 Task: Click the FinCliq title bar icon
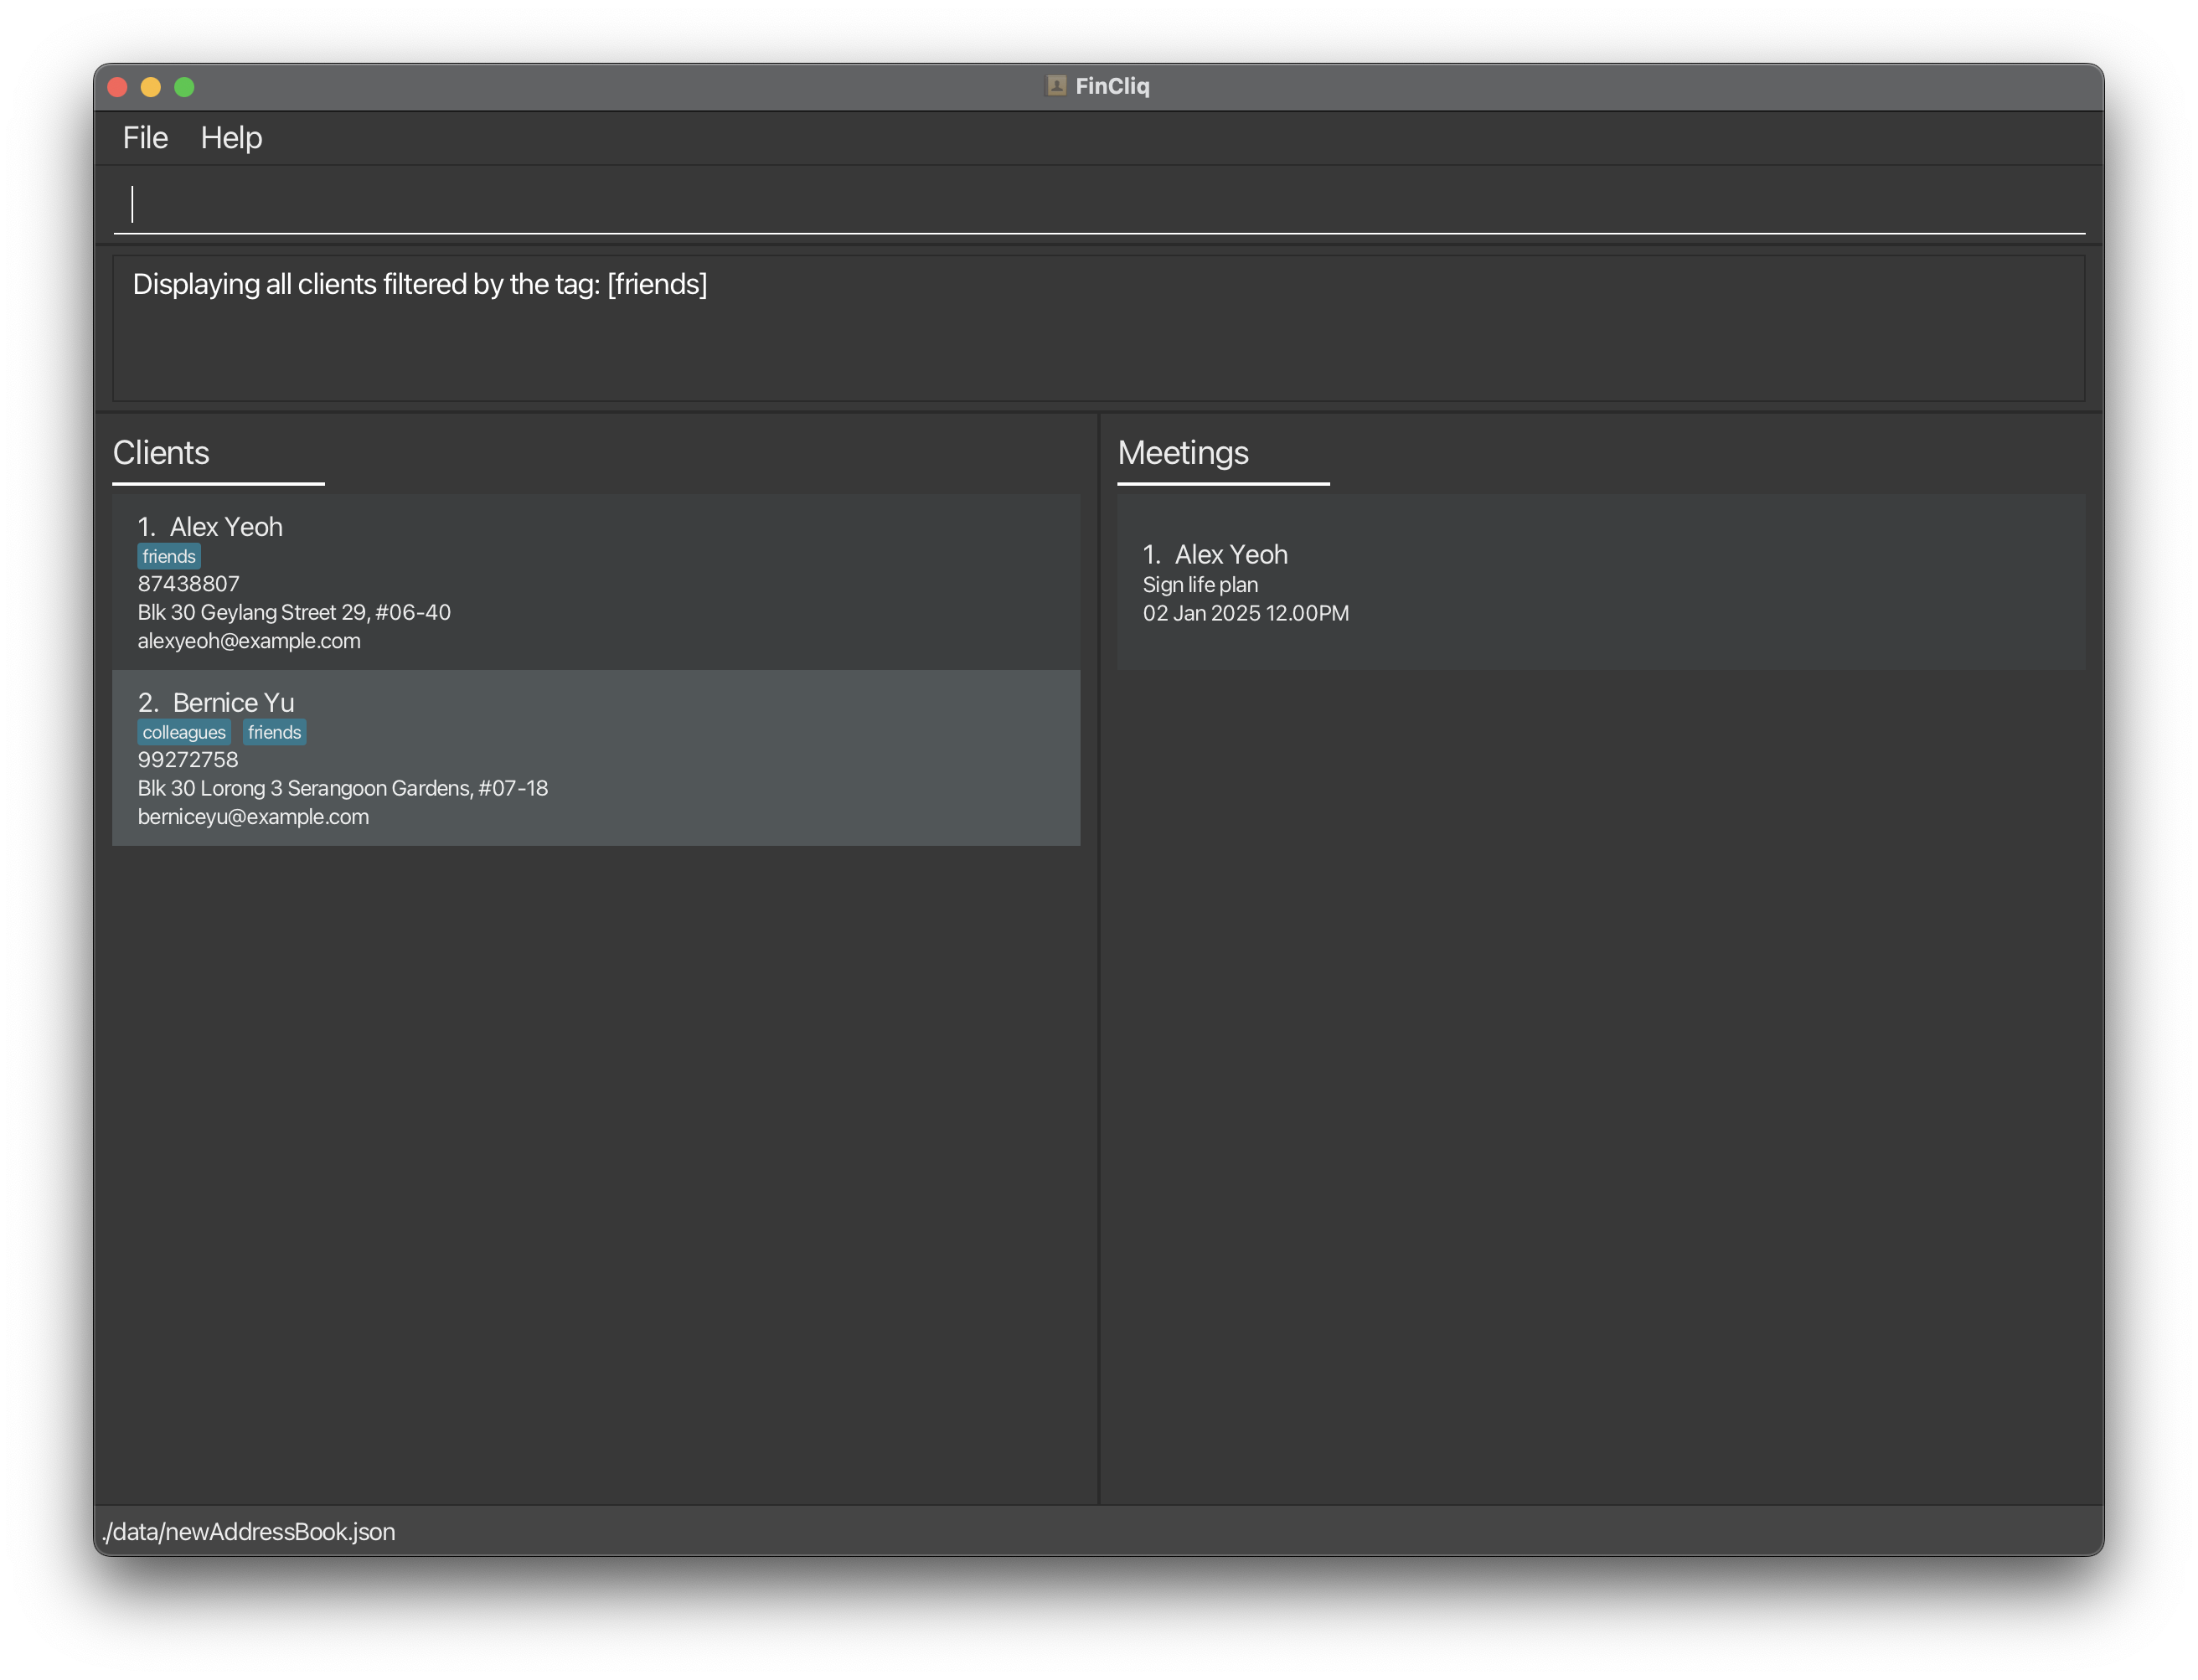click(1056, 86)
